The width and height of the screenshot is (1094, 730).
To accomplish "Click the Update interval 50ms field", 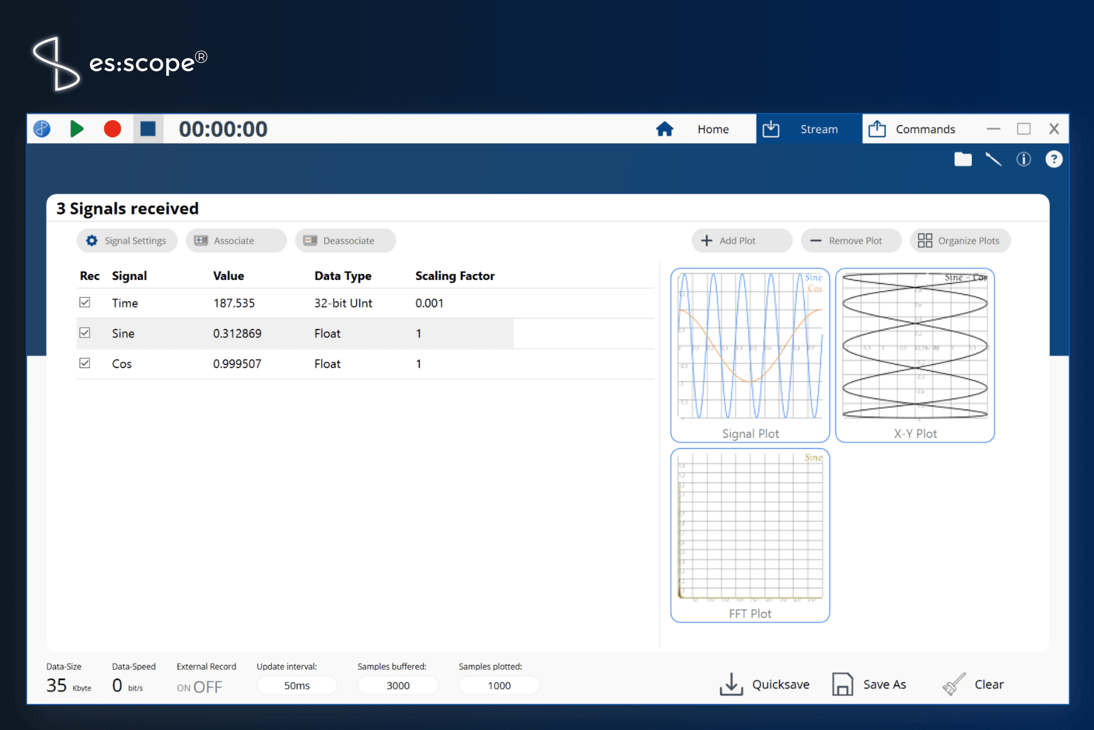I will coord(296,686).
